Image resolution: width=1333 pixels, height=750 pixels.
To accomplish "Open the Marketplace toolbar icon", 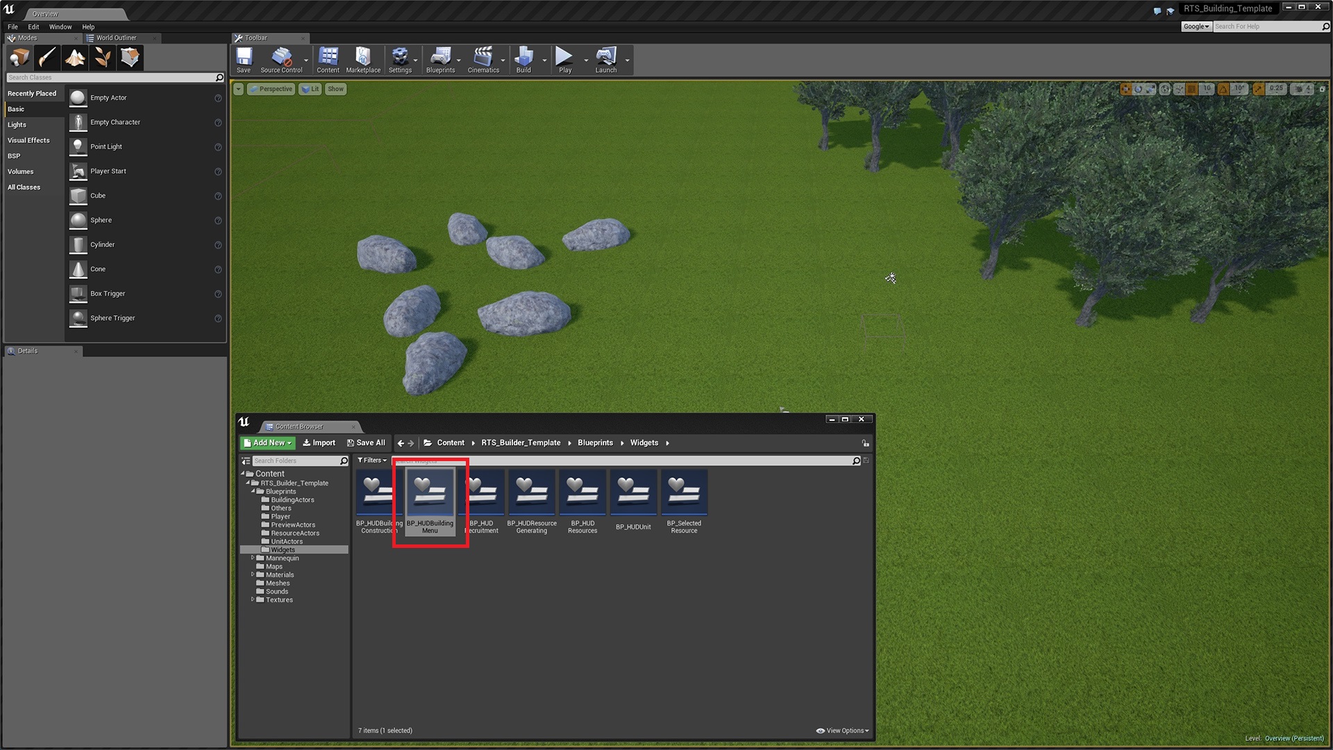I will 363,59.
